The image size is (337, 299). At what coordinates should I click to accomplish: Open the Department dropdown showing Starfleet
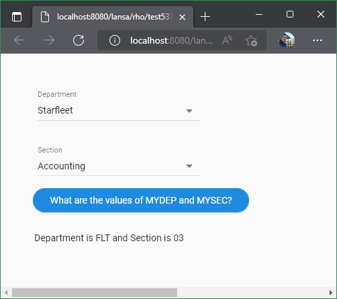click(119, 110)
